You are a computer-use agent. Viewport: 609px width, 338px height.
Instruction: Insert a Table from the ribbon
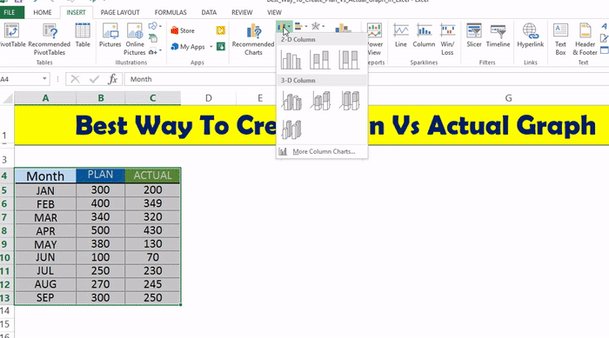[83, 36]
